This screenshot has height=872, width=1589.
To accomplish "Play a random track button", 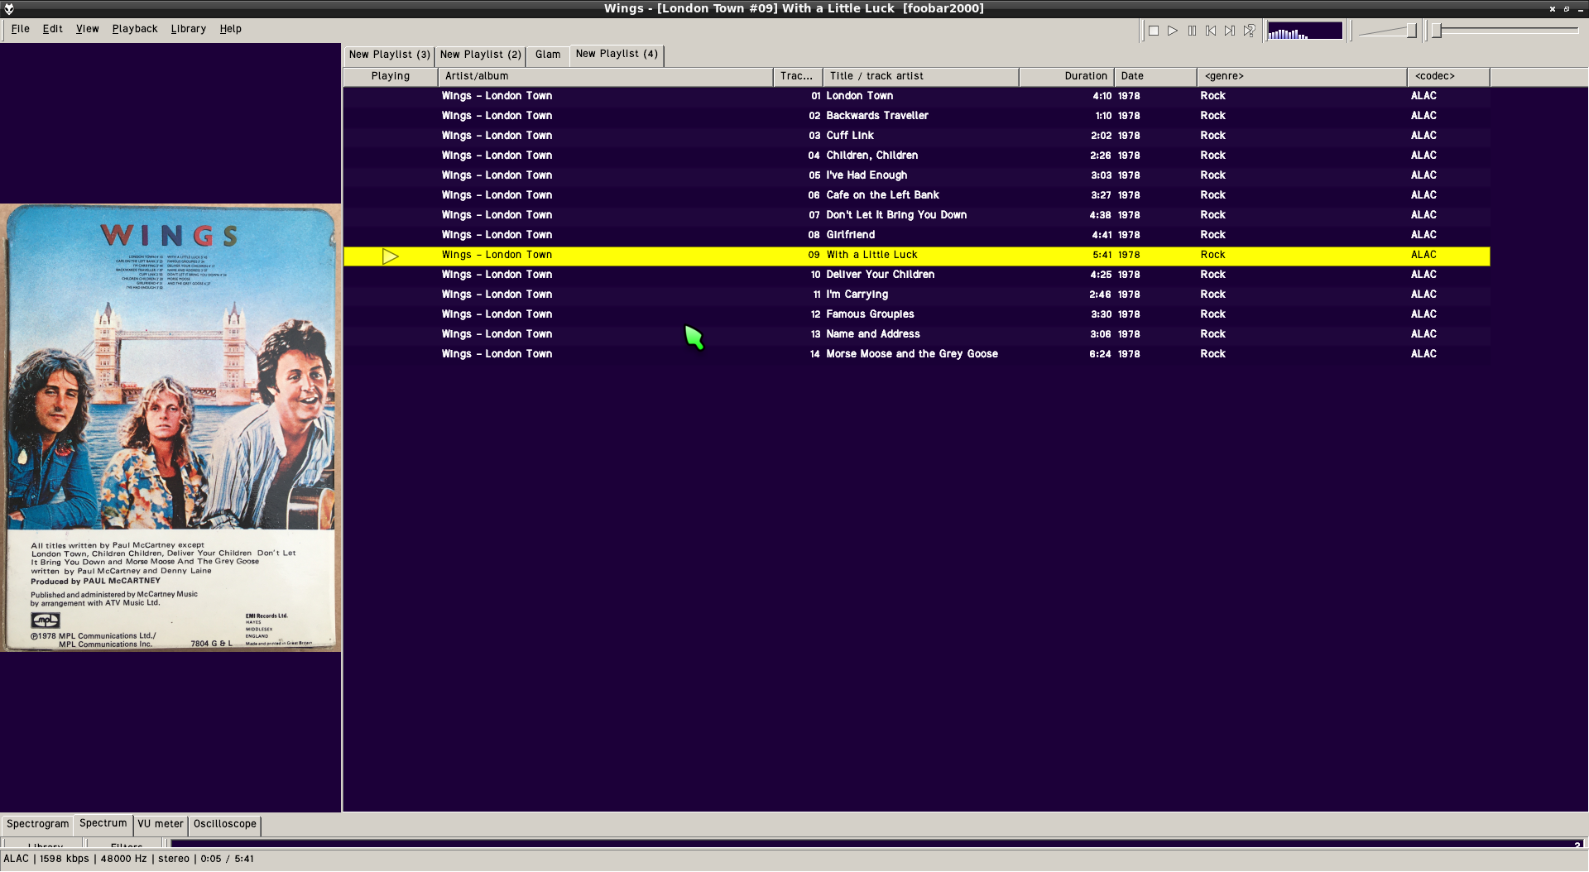I will tap(1249, 31).
